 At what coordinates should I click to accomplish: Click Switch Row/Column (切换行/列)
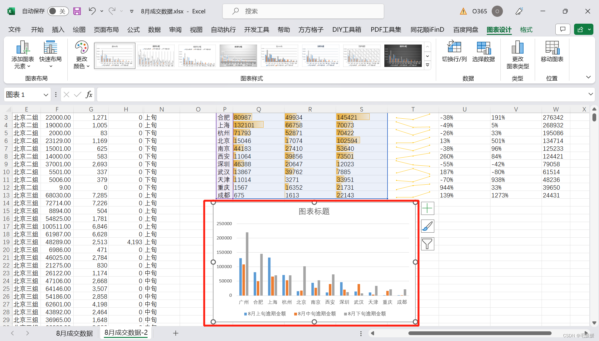pos(454,52)
